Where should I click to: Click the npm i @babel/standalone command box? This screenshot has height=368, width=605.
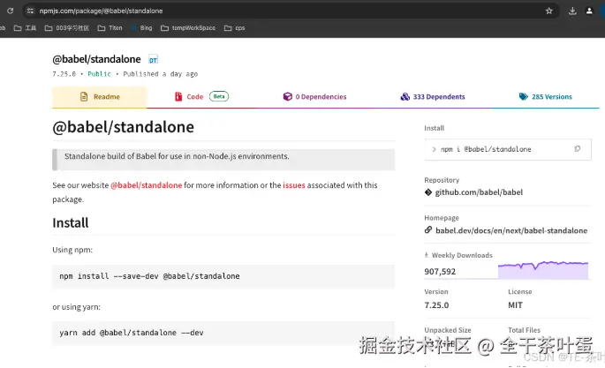pyautogui.click(x=508, y=149)
